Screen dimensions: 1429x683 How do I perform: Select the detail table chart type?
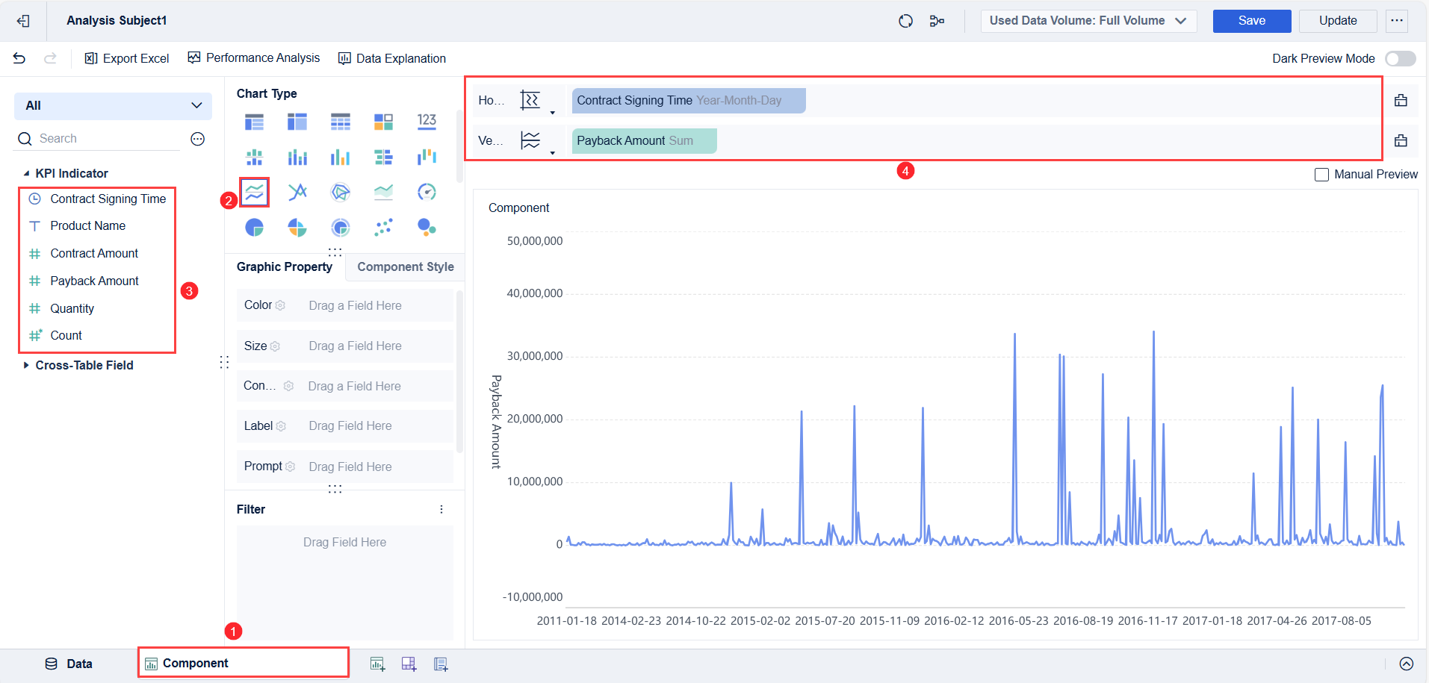(341, 122)
